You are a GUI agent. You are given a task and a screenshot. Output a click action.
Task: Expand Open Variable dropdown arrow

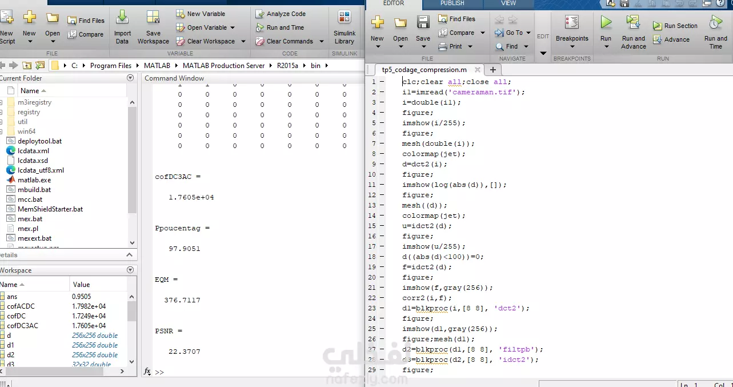pos(232,27)
